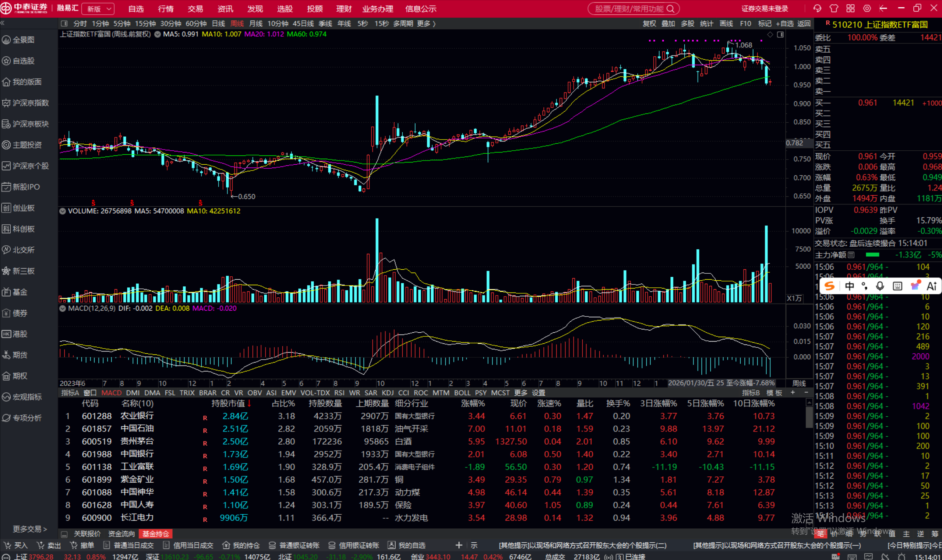Open the 新版 version dropdown
This screenshot has height=560, width=942.
[x=98, y=9]
